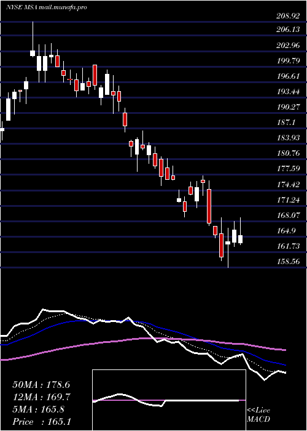
Task: Click the 180.76 price axis label
Action: coord(288,153)
